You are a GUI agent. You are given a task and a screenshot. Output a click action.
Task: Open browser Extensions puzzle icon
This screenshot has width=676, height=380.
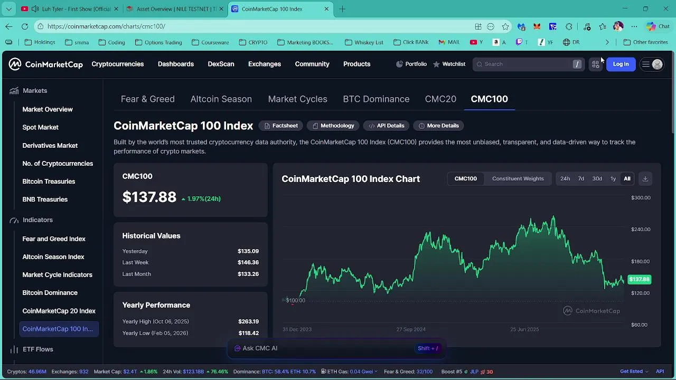(x=569, y=26)
